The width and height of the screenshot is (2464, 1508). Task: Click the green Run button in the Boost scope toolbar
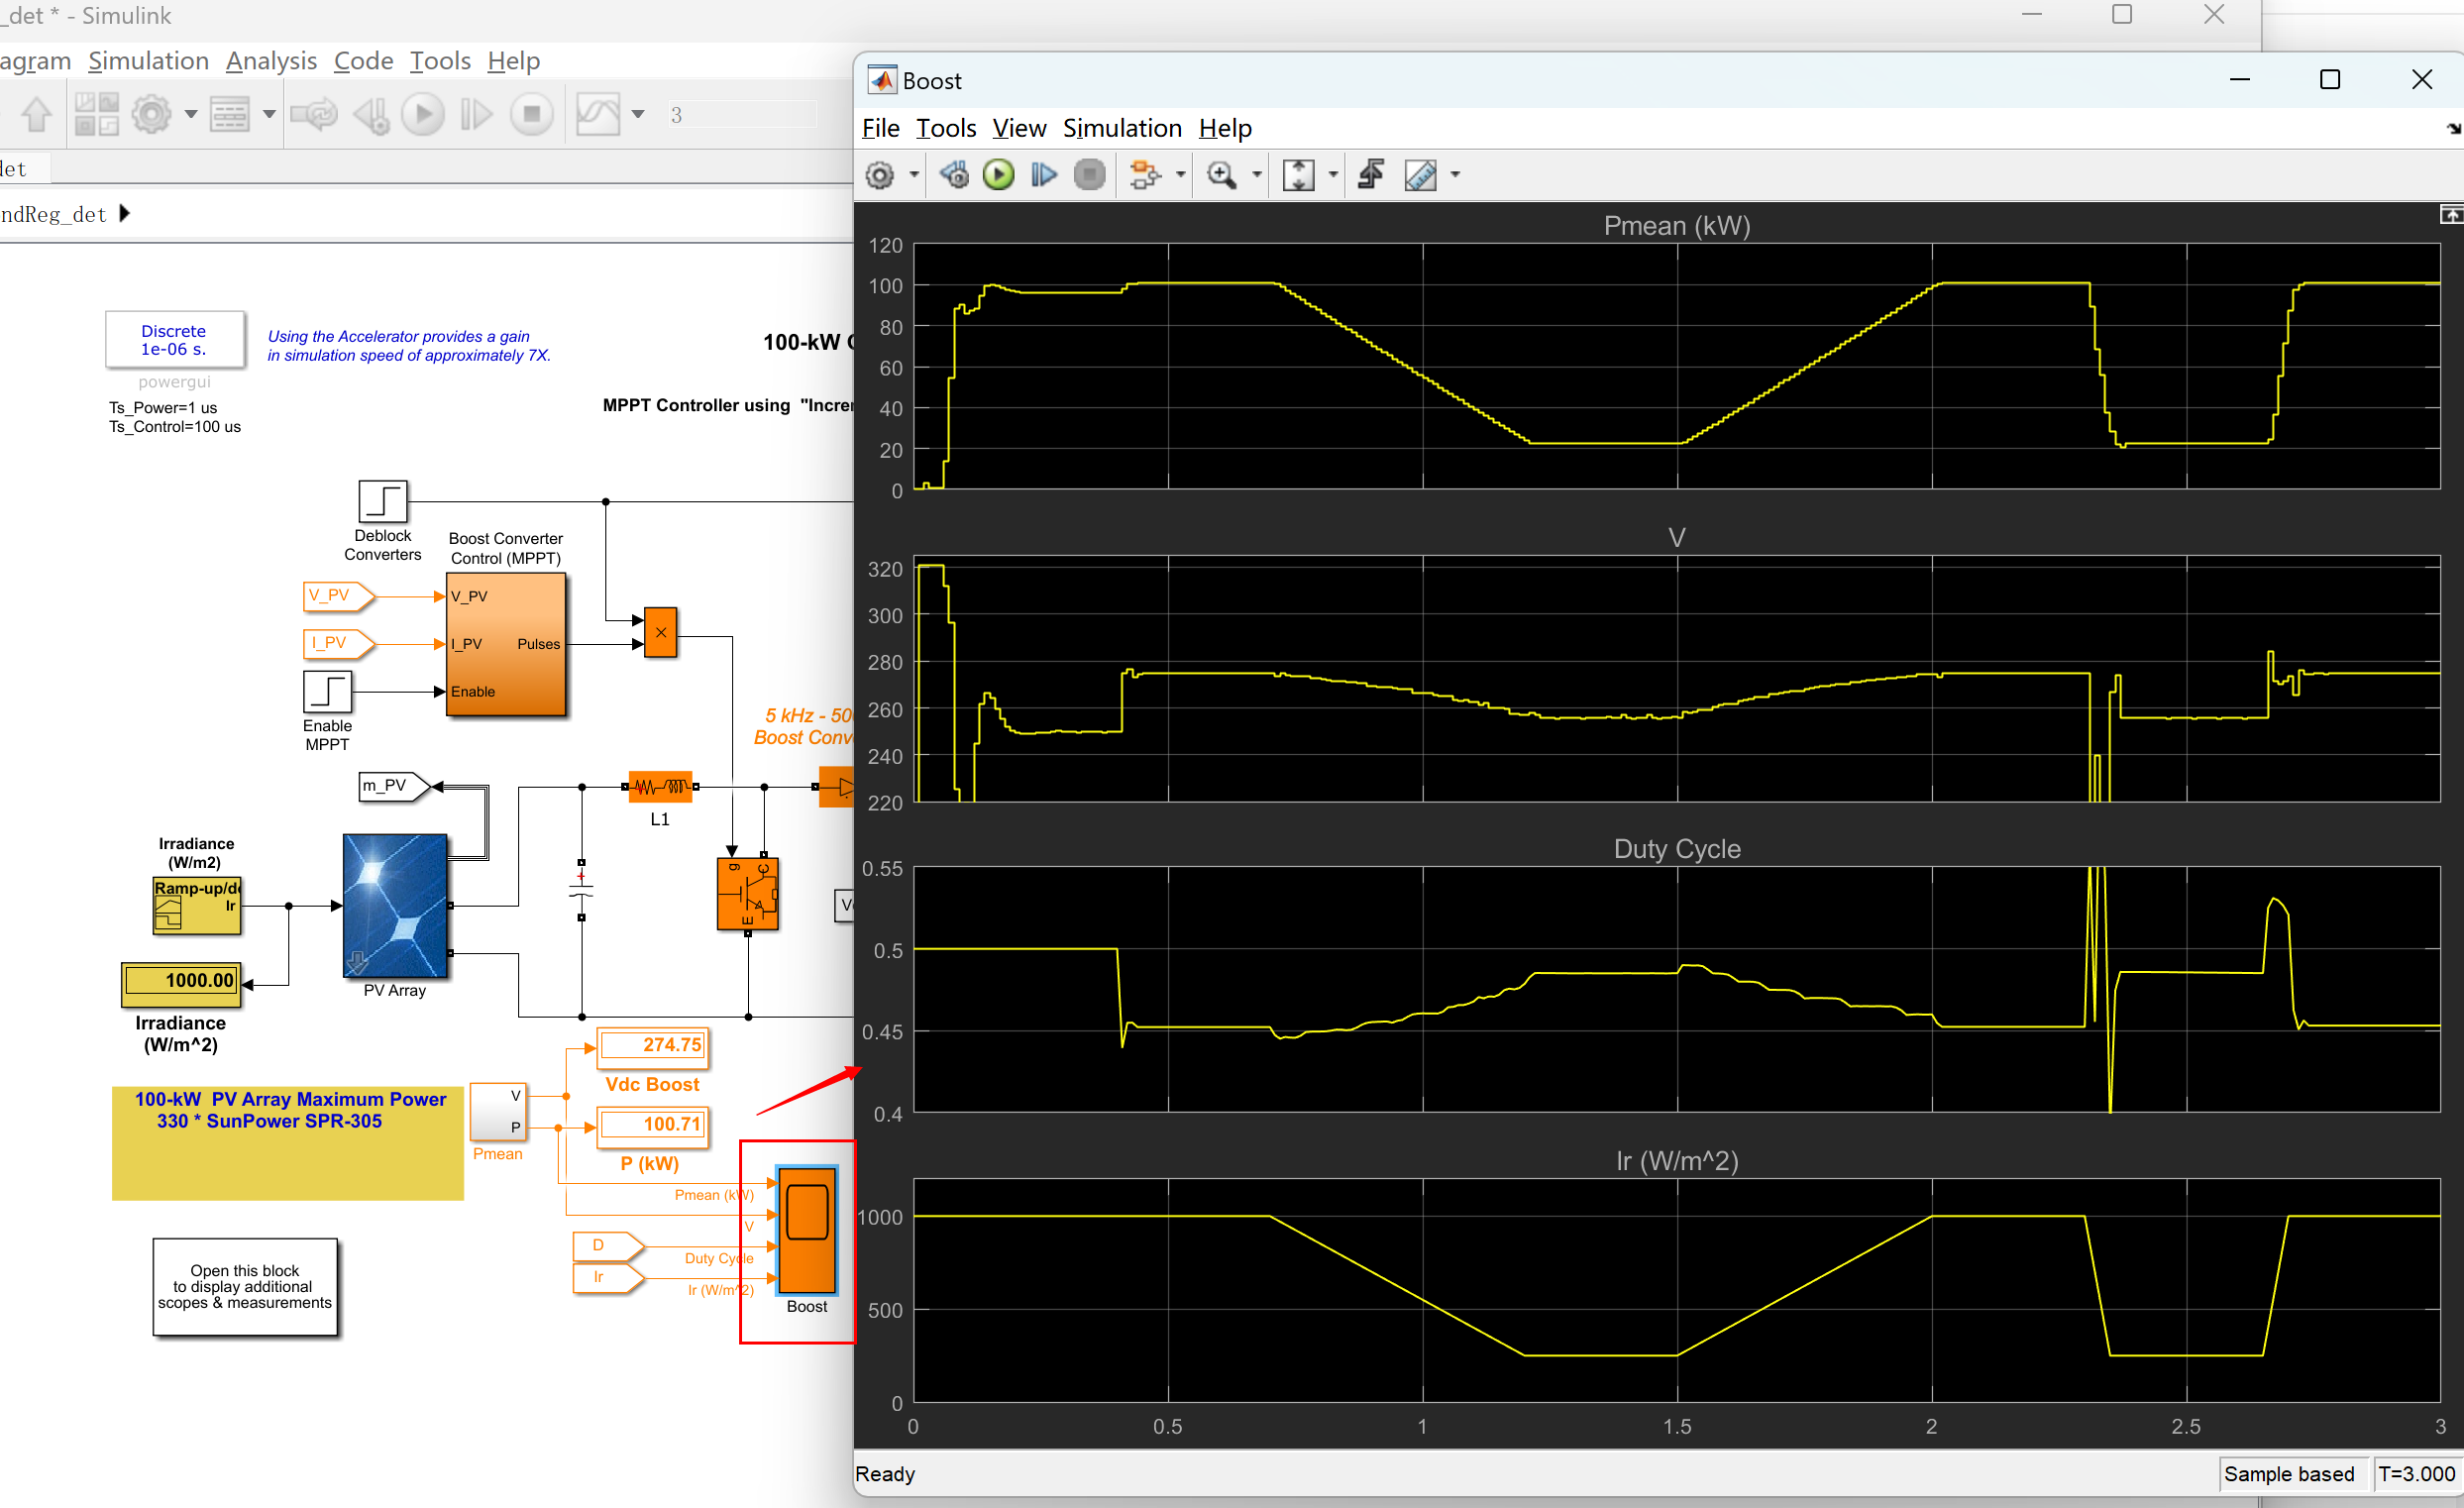997,175
